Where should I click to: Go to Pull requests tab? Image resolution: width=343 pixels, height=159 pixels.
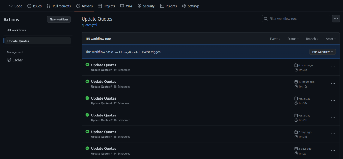pyautogui.click(x=59, y=6)
